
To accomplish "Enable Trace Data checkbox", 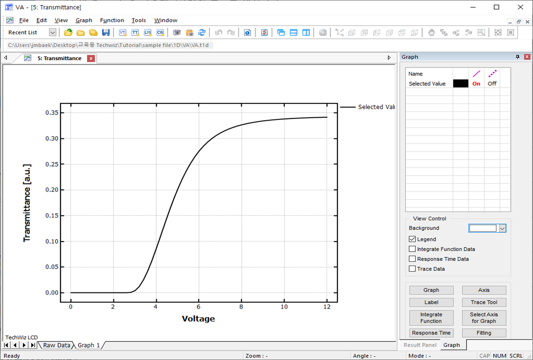I will point(412,269).
